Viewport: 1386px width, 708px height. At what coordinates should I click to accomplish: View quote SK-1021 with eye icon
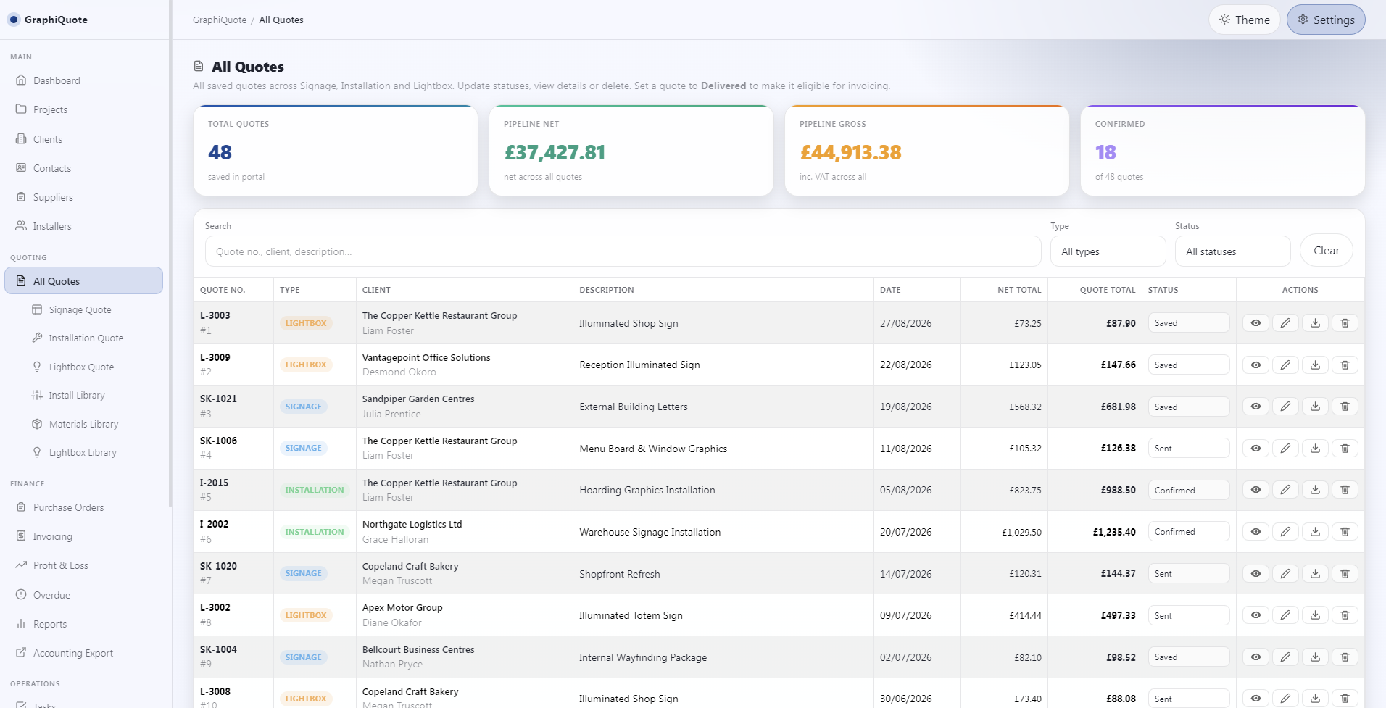(x=1256, y=407)
